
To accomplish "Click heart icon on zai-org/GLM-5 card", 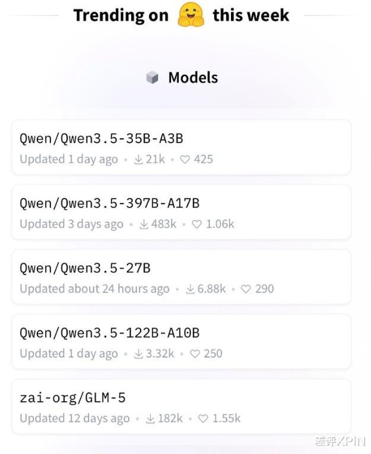I will (x=204, y=418).
